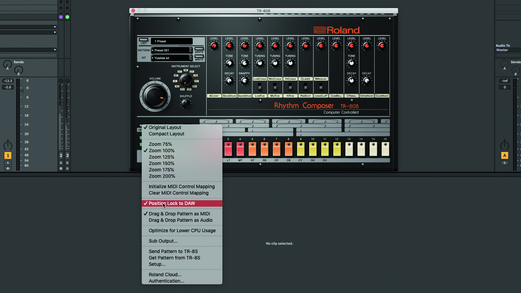Solo track 1 with S button
The image size is (521, 293).
(8, 163)
